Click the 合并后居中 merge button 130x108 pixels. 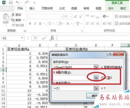click(122, 23)
